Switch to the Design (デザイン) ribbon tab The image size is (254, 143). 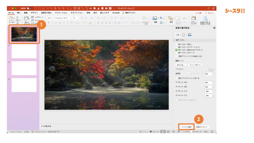(x=34, y=13)
